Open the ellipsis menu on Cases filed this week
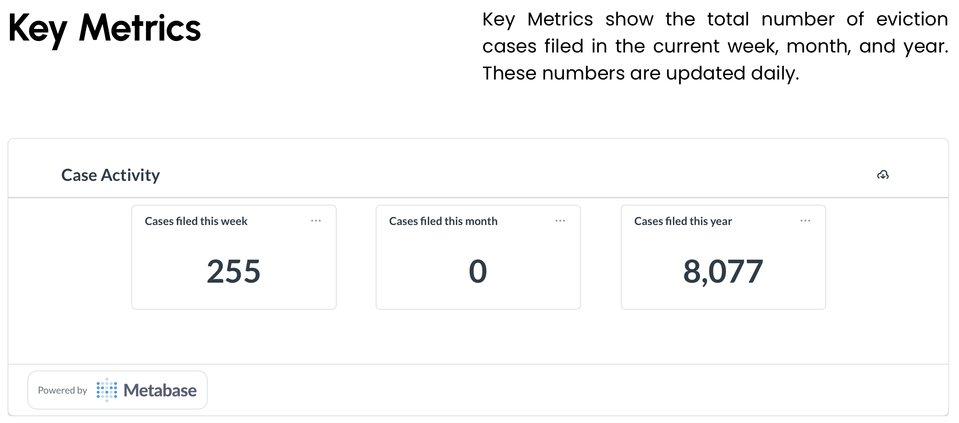 316,221
